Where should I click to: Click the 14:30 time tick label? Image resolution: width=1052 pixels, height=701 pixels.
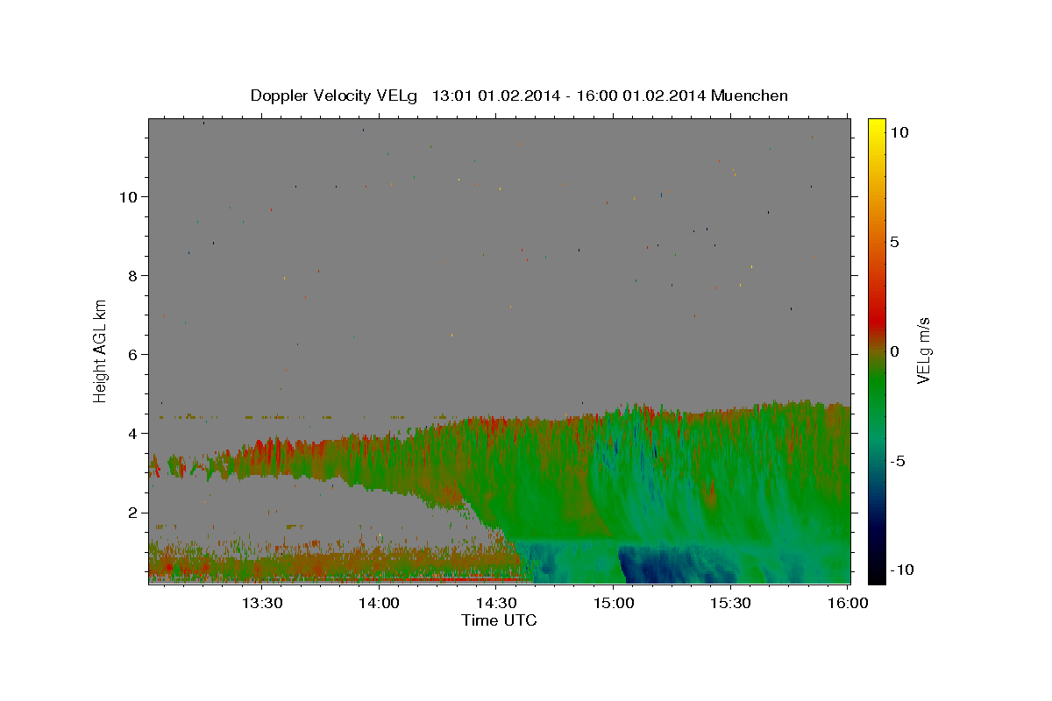(x=496, y=603)
